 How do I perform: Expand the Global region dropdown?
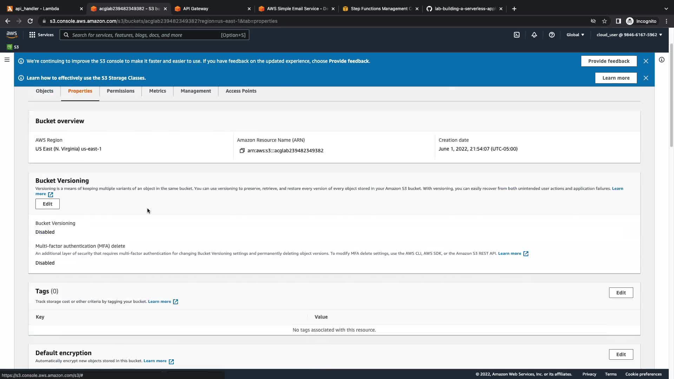tap(575, 35)
